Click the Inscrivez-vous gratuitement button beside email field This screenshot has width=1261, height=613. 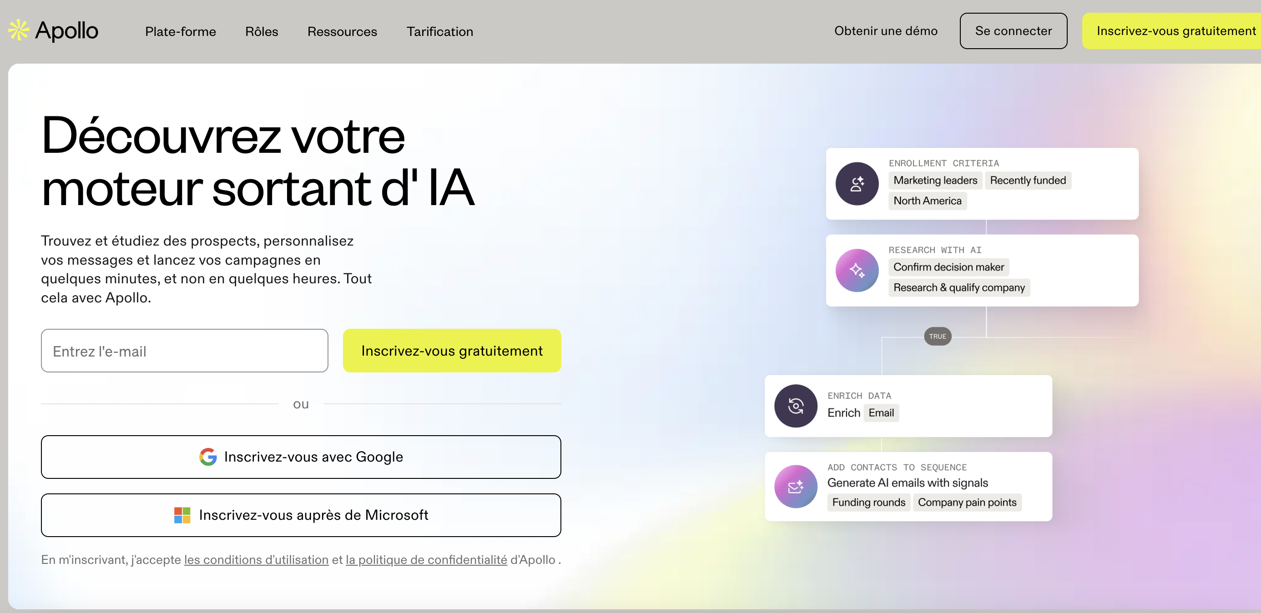point(452,351)
